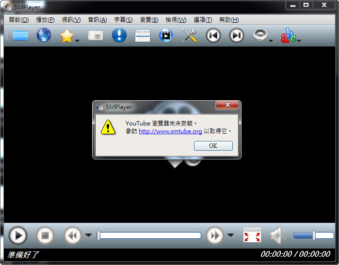Open file with the blue folder icon

[x=20, y=35]
